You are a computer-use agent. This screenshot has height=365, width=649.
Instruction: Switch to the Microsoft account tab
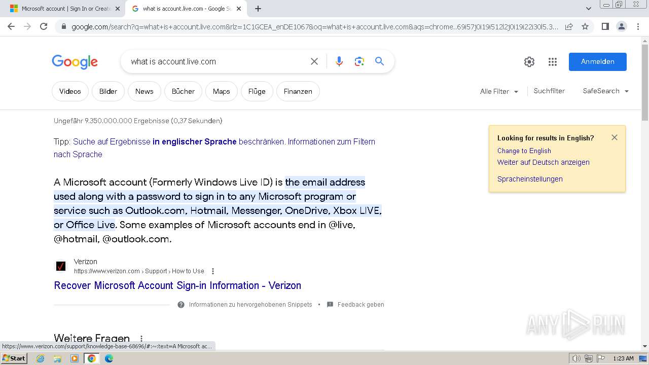[63, 9]
